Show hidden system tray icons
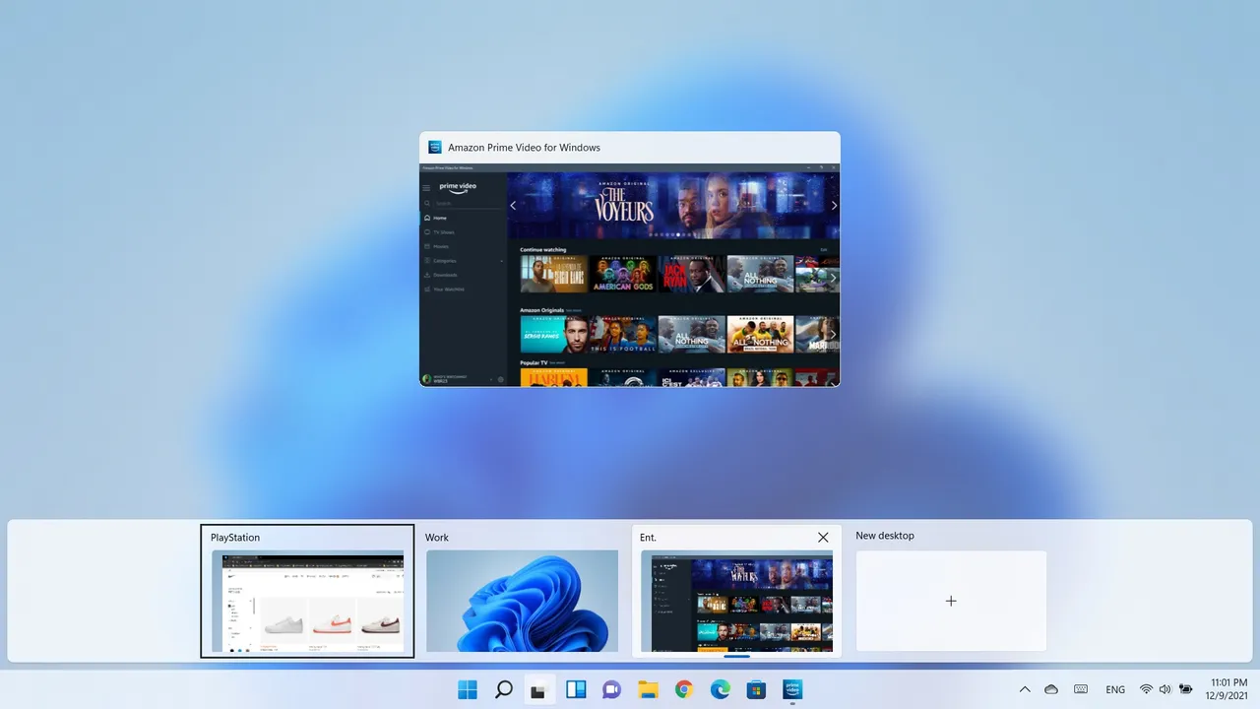The width and height of the screenshot is (1260, 709). 1025,689
